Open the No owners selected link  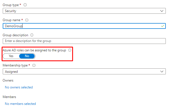[19, 87]
